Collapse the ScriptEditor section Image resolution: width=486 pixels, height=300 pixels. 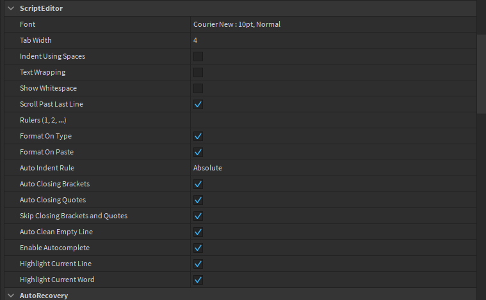(11, 8)
